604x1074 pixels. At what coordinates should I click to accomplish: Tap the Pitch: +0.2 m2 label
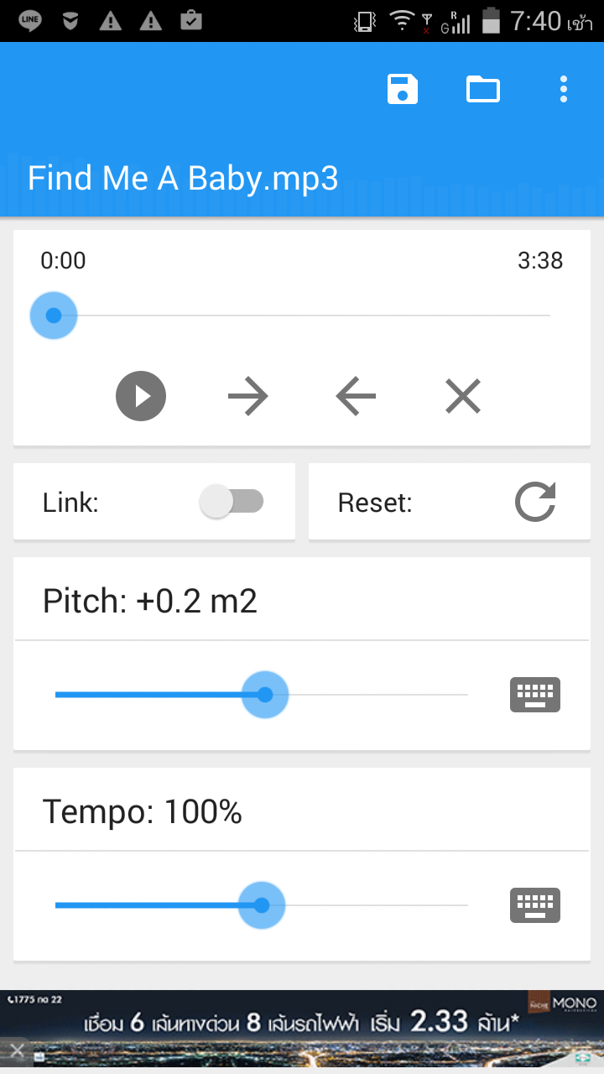click(150, 602)
